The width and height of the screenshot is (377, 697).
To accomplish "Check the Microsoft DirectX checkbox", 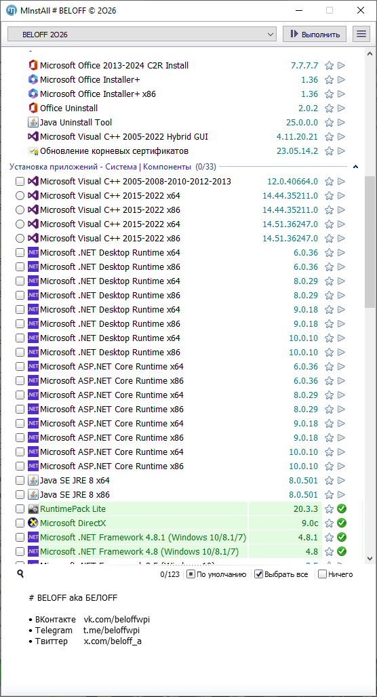I will tap(20, 523).
